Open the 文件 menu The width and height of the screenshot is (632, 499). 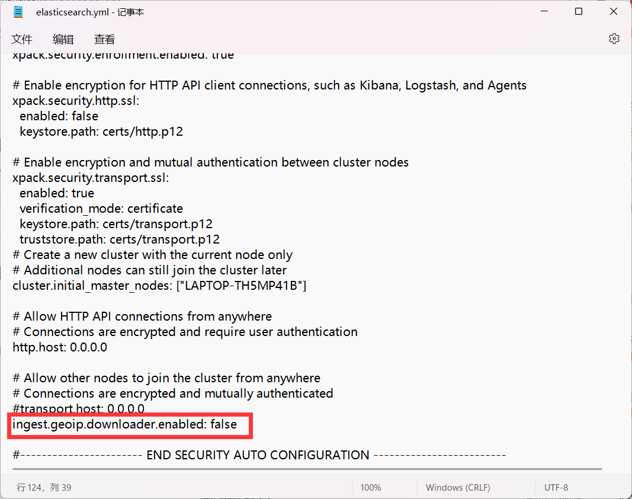22,39
